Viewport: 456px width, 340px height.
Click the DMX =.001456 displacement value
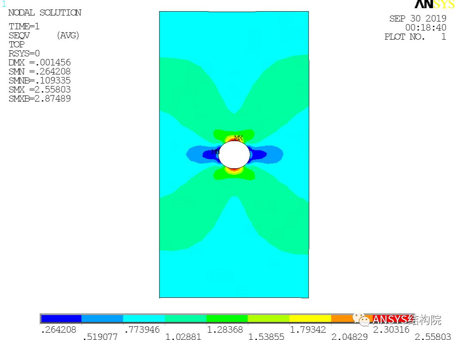39,62
